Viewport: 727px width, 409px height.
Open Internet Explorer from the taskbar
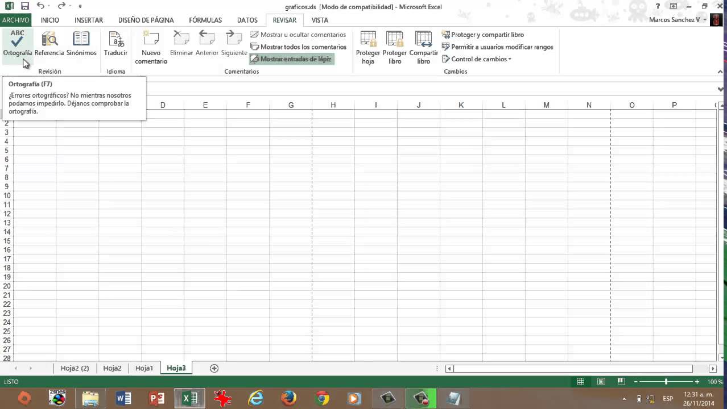(x=256, y=398)
